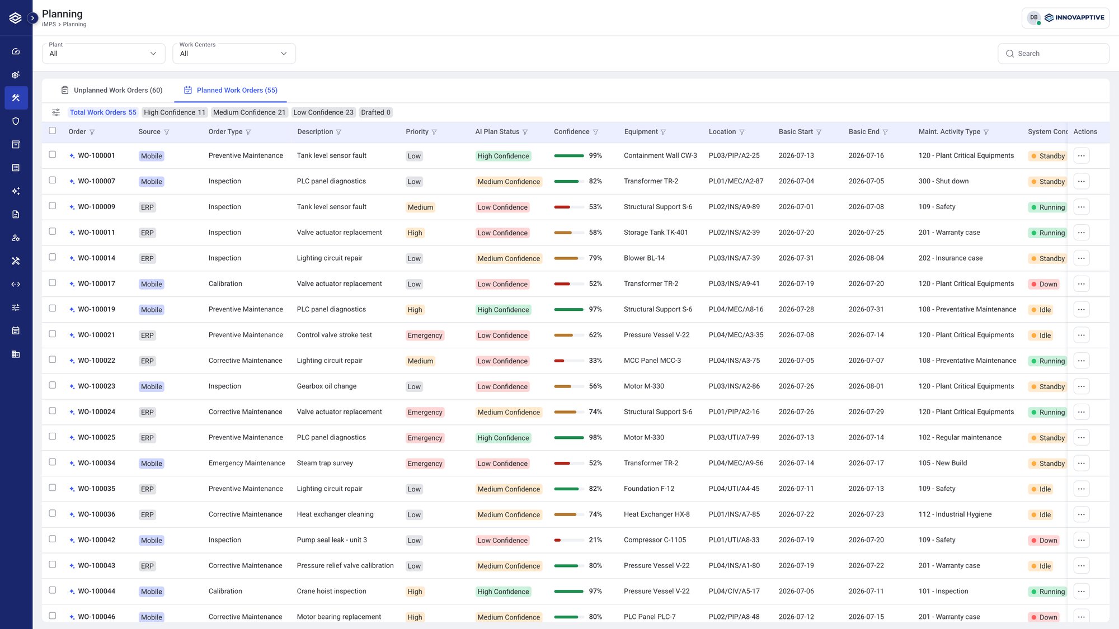Image resolution: width=1119 pixels, height=629 pixels.
Task: Open the Work Centers dropdown
Action: (x=234, y=54)
